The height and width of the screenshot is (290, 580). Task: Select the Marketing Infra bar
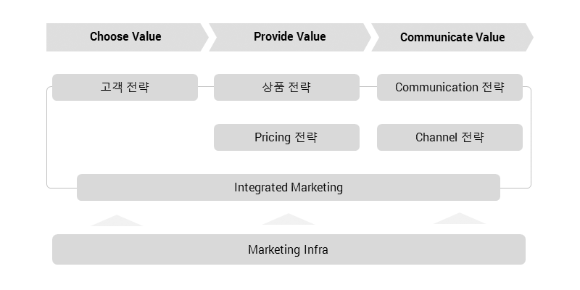(289, 249)
